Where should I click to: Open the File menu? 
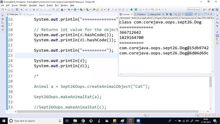[x=2, y=6]
